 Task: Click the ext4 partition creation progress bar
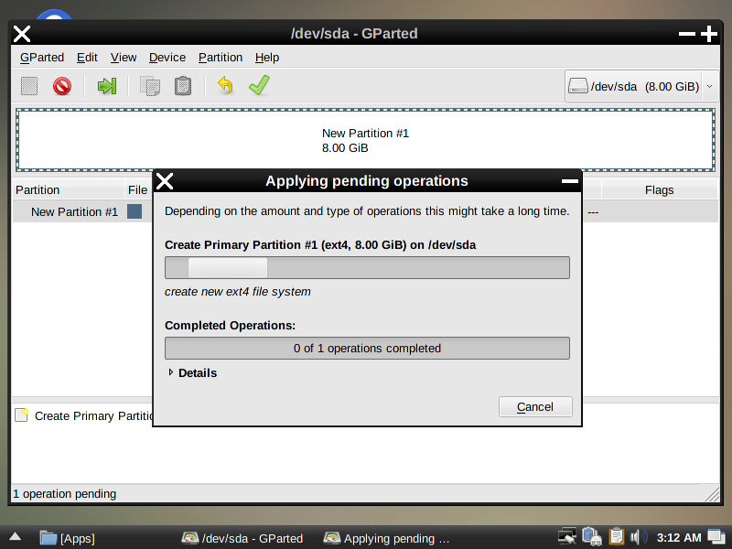coord(367,267)
